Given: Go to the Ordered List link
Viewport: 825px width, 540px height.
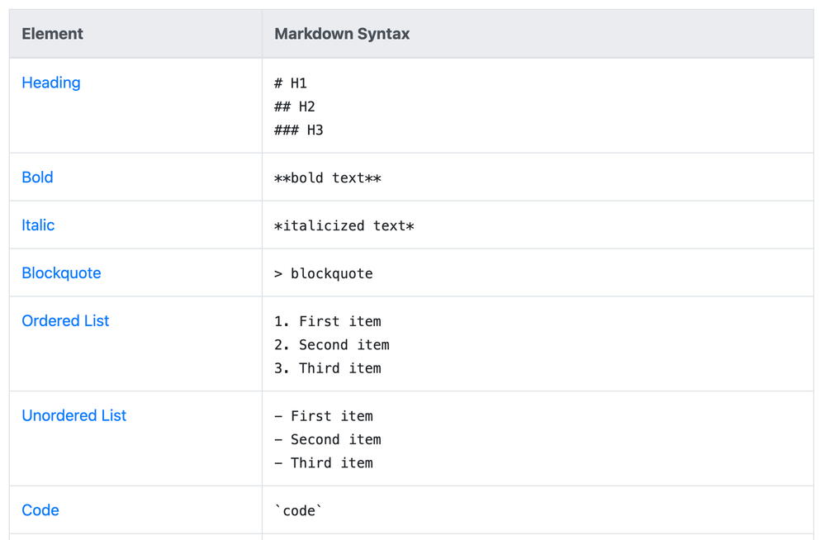Looking at the screenshot, I should tap(65, 321).
